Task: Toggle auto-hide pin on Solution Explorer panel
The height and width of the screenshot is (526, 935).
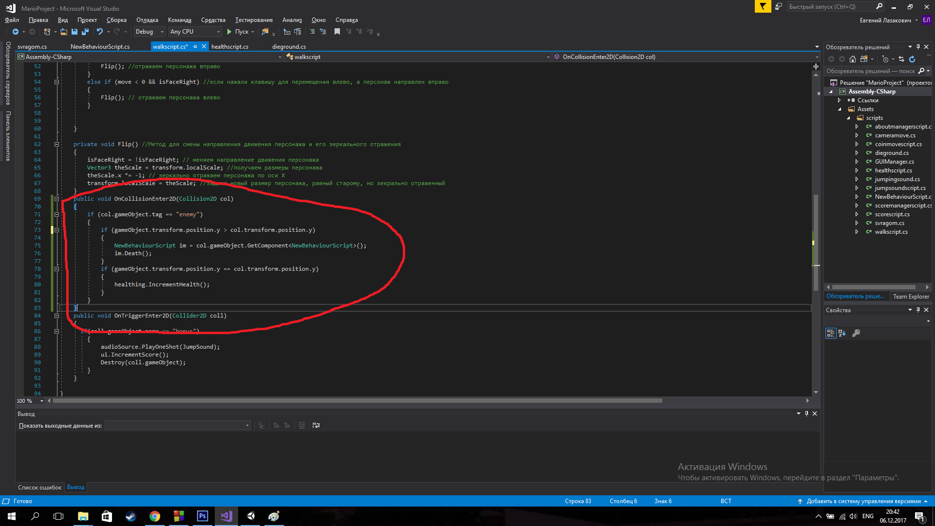Action: tap(918, 47)
